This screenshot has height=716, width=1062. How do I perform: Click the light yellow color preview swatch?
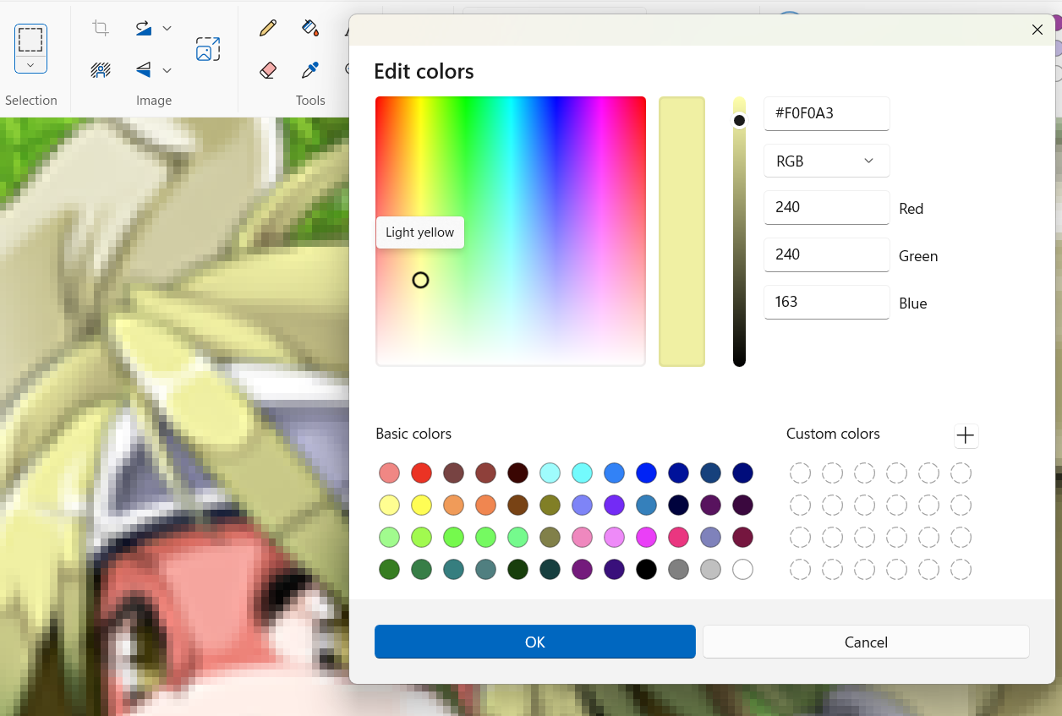(x=682, y=232)
